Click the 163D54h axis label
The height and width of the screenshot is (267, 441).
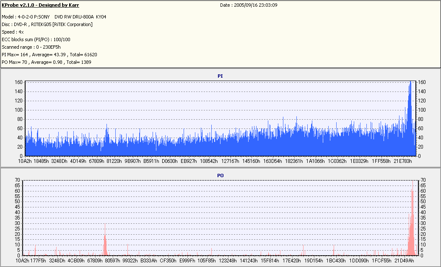point(272,161)
